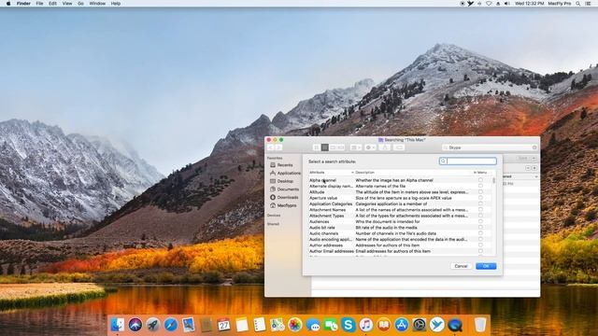Open the Trash in the Dock

point(480,325)
